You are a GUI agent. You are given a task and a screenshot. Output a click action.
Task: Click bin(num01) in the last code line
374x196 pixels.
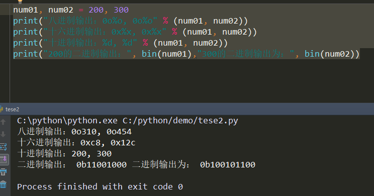(x=167, y=54)
